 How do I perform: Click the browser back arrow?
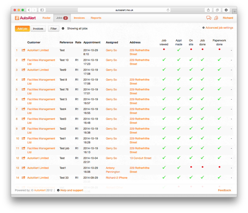click(29, 10)
